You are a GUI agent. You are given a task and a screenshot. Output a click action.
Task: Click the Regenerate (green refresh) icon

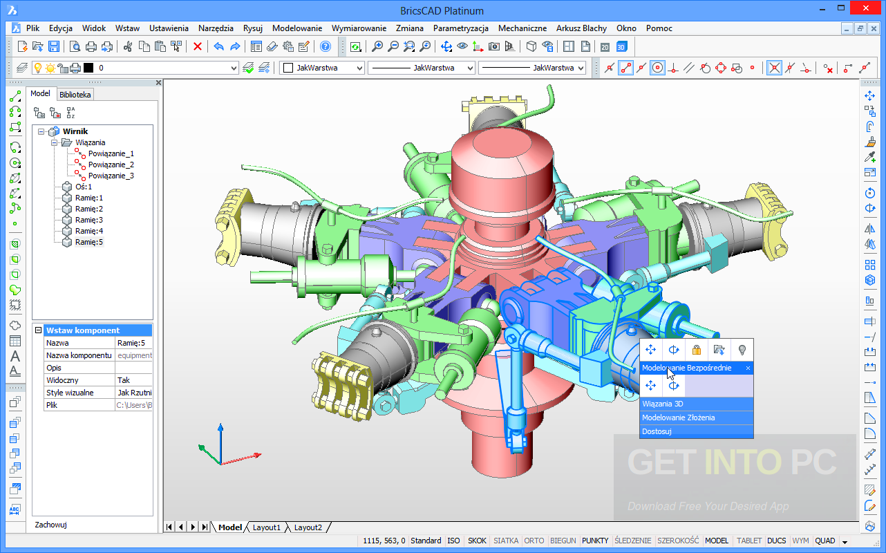[355, 46]
